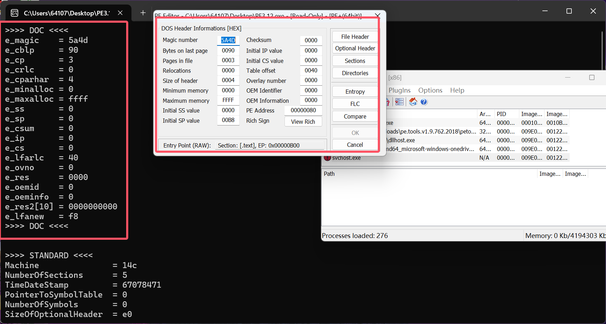606x324 pixels.
Task: Click the e_lfanew = f8 terminal line
Action: point(42,216)
